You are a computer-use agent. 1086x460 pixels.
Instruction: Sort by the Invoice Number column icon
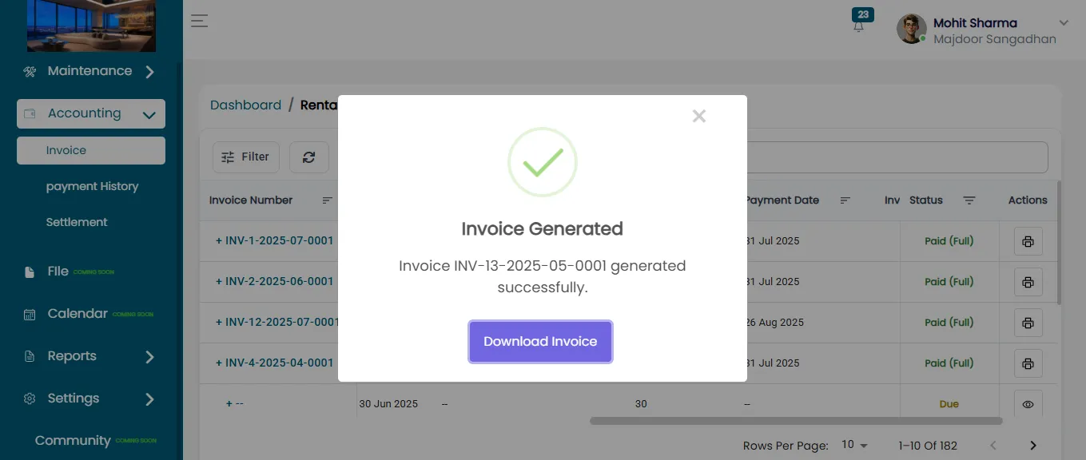(327, 200)
